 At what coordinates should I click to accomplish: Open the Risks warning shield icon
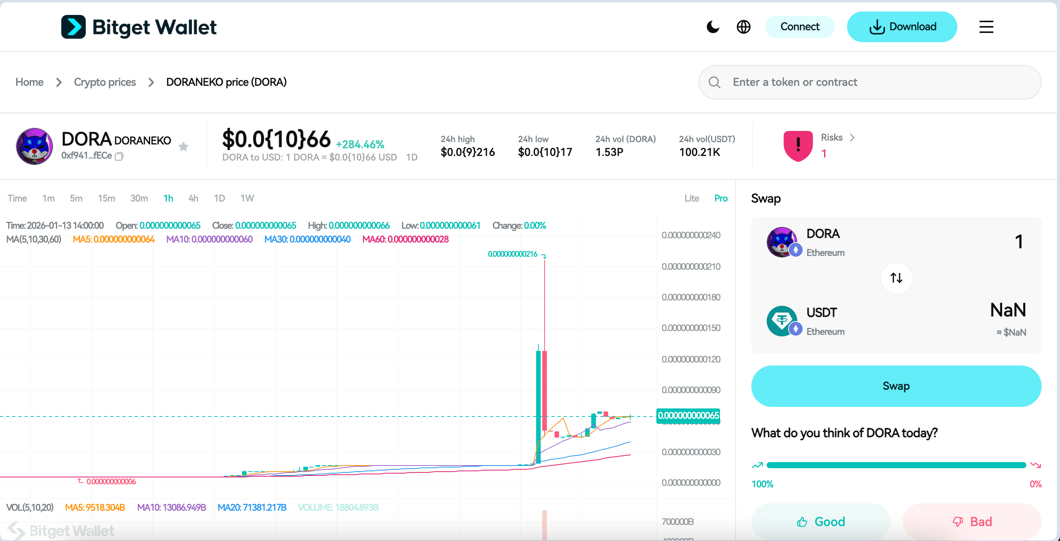point(797,145)
